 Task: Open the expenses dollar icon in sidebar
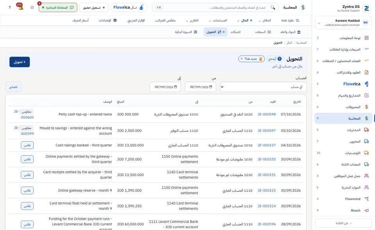(x=366, y=107)
